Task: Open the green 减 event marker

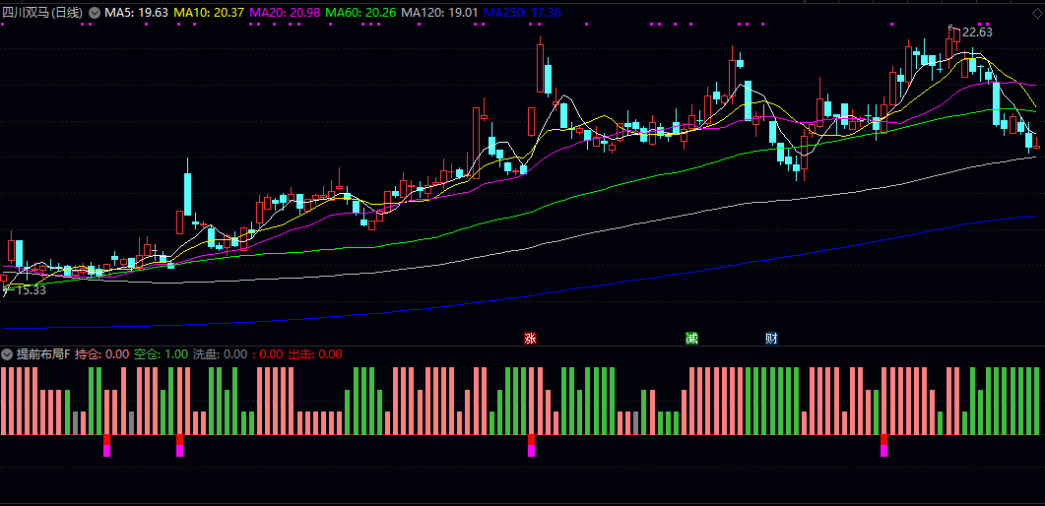Action: point(691,339)
